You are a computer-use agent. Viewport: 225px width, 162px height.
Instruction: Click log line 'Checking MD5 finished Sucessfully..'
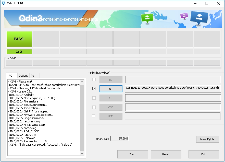point(35,88)
